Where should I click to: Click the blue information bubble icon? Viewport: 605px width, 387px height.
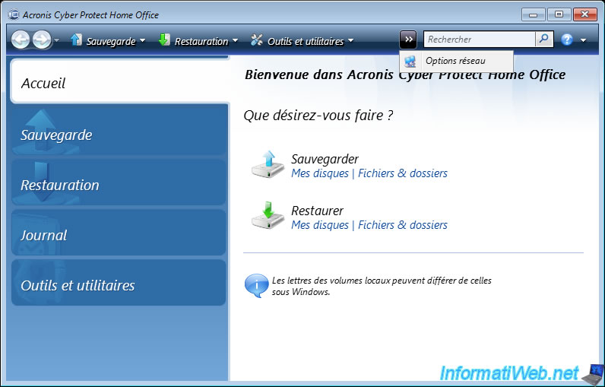(256, 286)
